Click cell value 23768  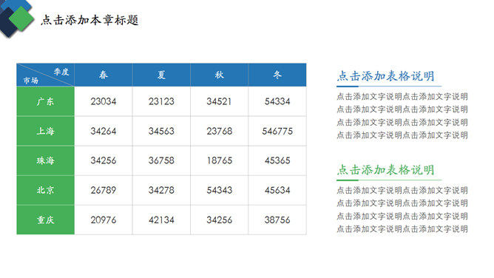tap(220, 131)
